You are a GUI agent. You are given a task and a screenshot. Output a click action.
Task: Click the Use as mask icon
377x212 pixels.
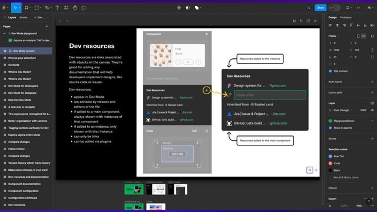[x=187, y=8]
